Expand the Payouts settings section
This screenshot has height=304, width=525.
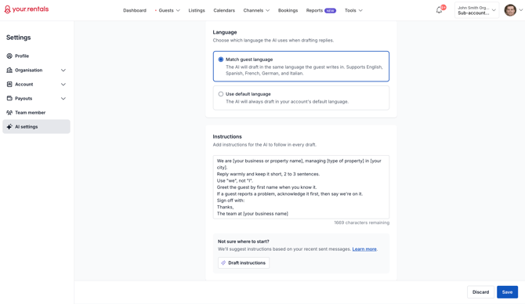(x=63, y=99)
